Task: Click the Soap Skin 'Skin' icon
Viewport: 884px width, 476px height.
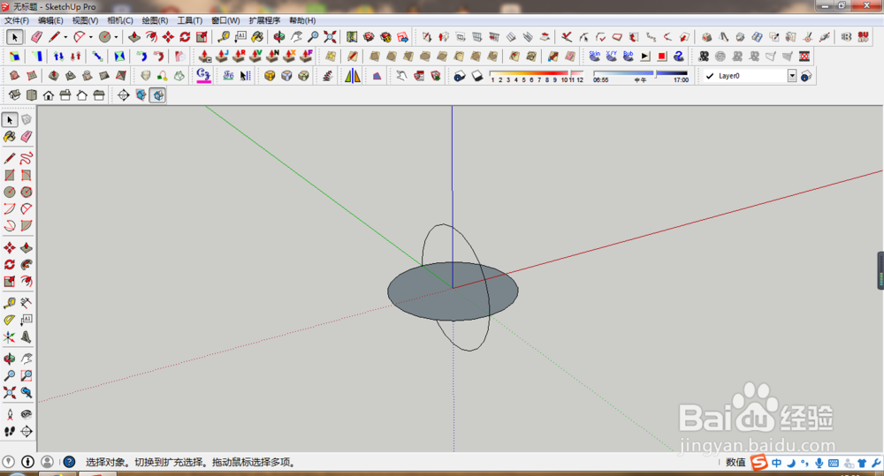Action: (595, 57)
